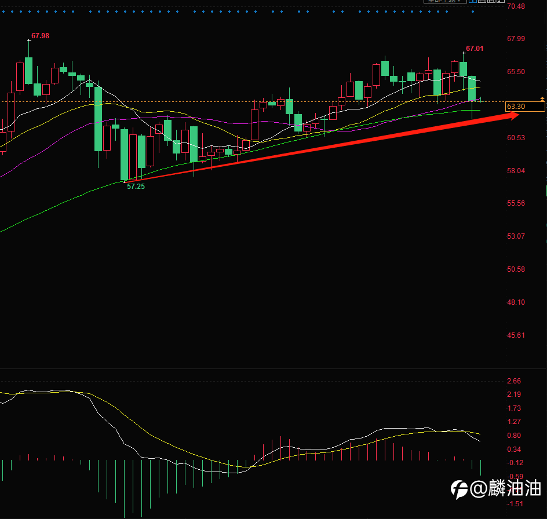The width and height of the screenshot is (547, 519).
Task: Click the 65.50 price axis value
Action: [x=516, y=71]
